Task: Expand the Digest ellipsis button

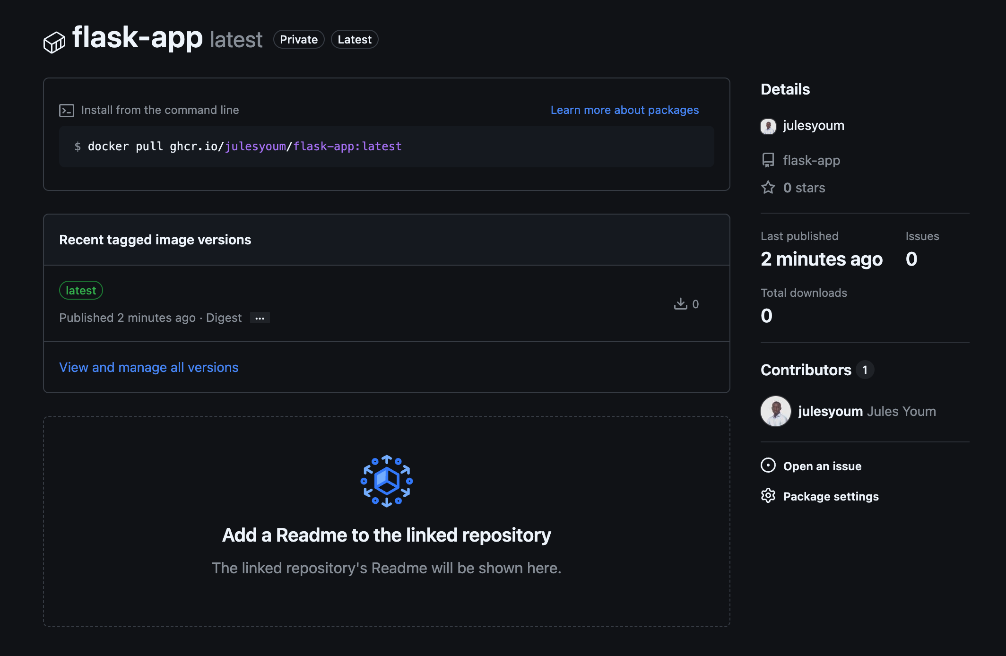Action: point(260,318)
